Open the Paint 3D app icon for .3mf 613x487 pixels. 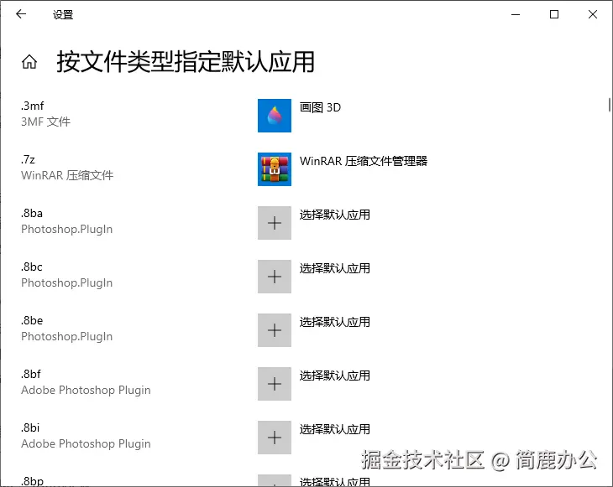(275, 116)
